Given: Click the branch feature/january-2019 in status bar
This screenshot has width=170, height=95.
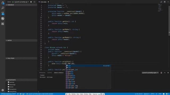Looking at the screenshot, I should (x=8, y=94).
